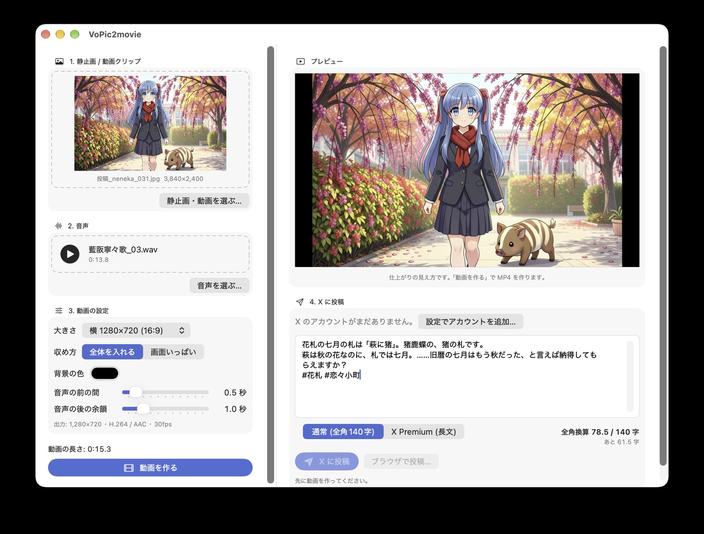The image size is (704, 534).
Task: Click the 動画の長さ: 0:15.3 text
Action: pos(80,449)
